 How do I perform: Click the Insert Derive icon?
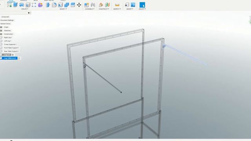[x=127, y=5]
